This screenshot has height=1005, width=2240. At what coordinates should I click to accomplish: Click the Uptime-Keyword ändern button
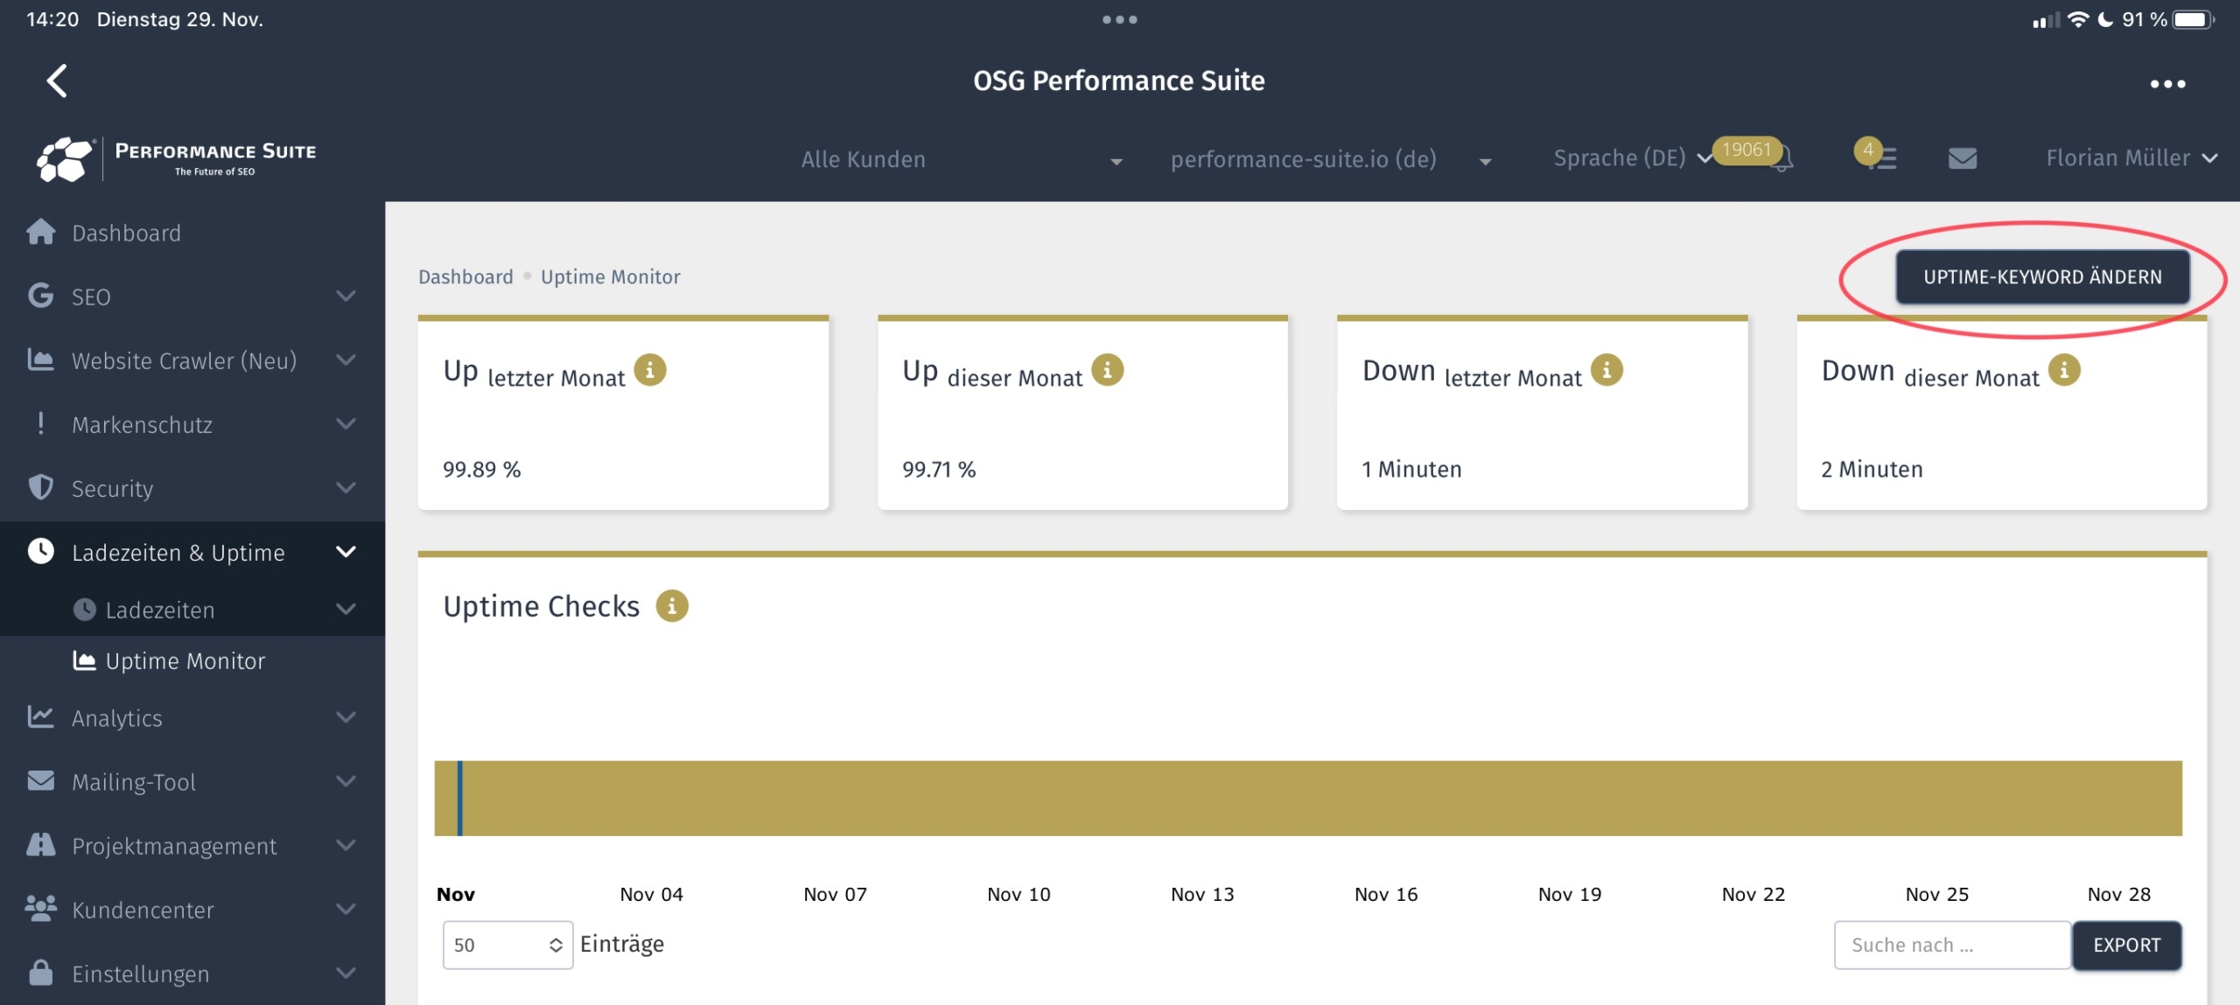(x=2042, y=276)
